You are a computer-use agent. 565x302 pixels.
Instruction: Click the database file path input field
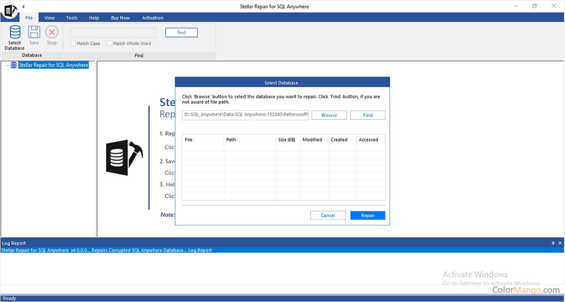point(245,115)
